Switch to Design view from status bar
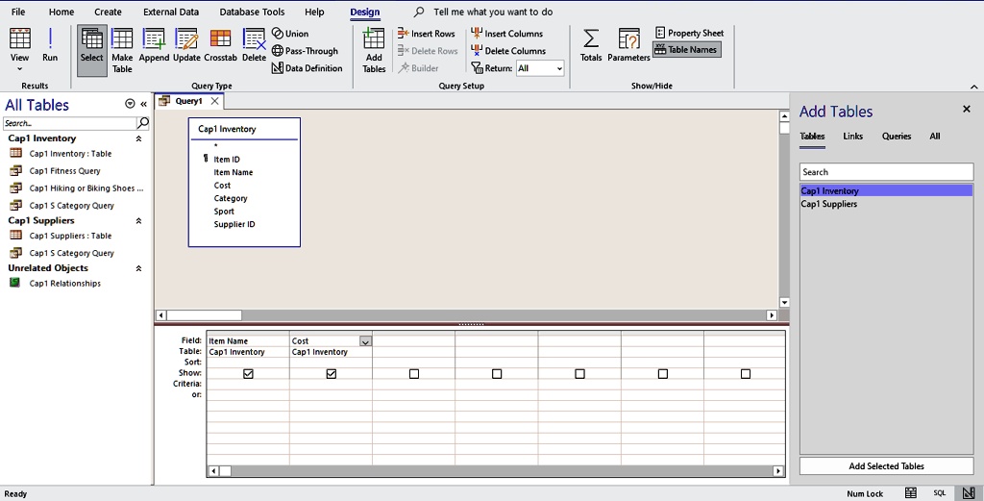Image resolution: width=984 pixels, height=501 pixels. (969, 493)
